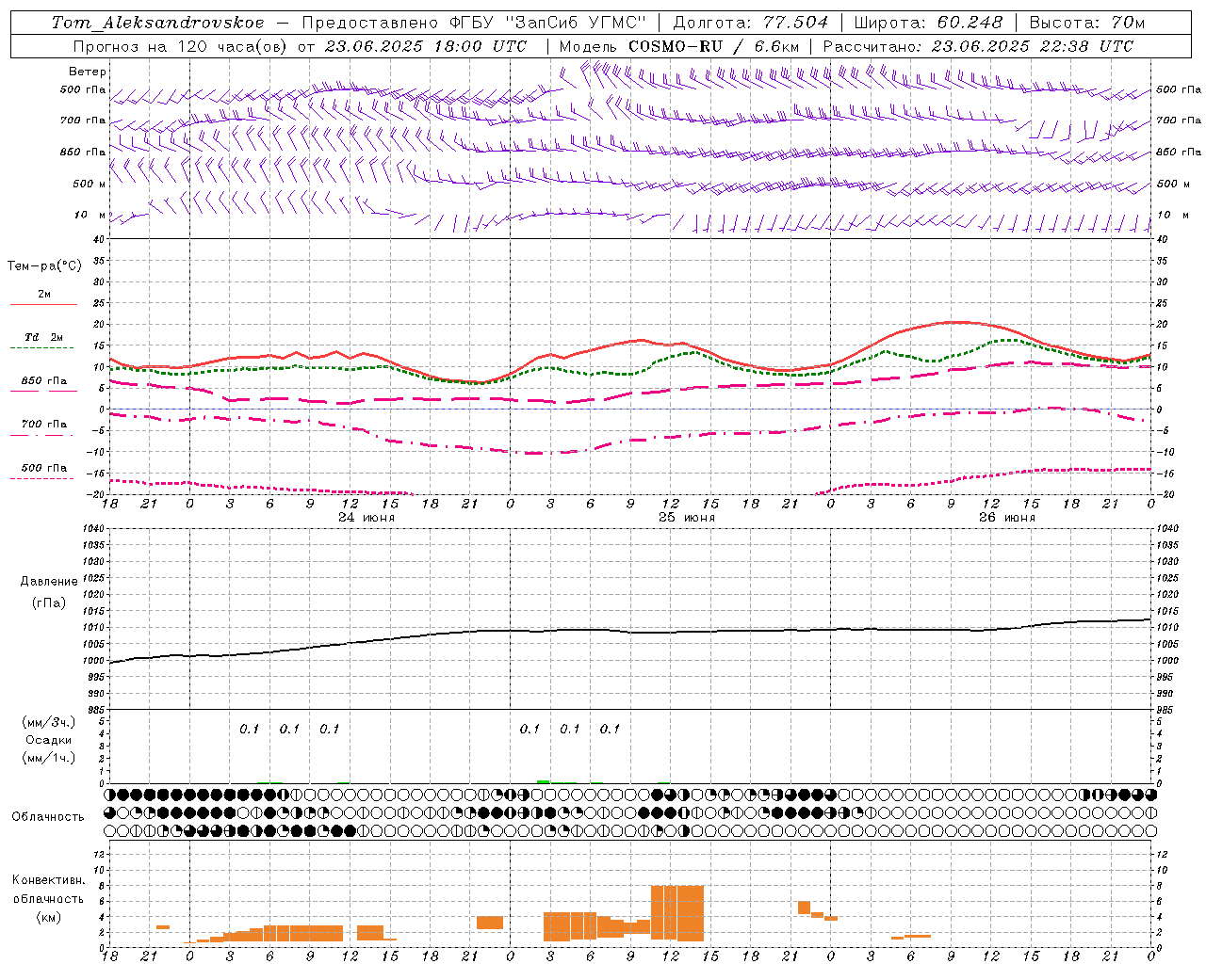The image size is (1206, 964).
Task: Click the model label "COSMO-RU / 6.6км"
Action: (714, 46)
